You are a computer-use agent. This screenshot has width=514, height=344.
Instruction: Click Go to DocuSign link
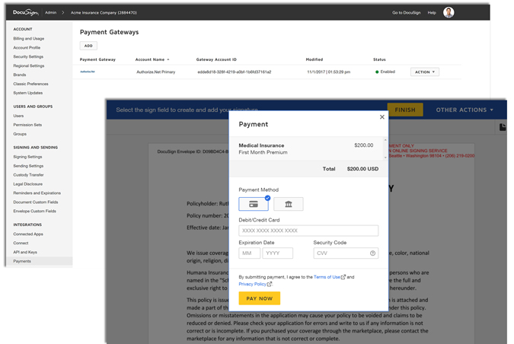pyautogui.click(x=406, y=12)
